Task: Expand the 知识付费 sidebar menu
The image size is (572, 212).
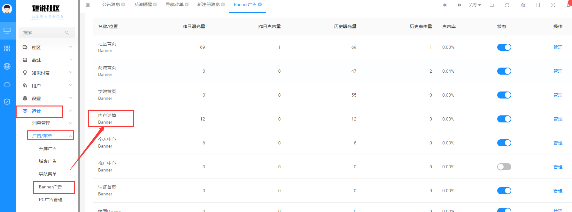Action: pyautogui.click(x=47, y=73)
